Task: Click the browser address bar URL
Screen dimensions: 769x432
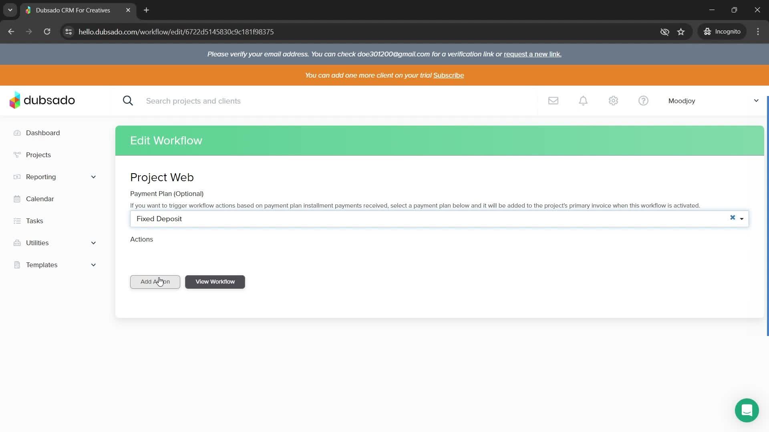Action: click(176, 32)
